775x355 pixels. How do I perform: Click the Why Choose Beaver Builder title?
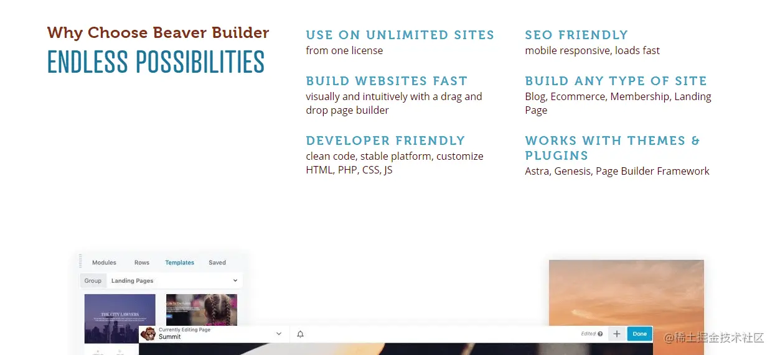click(x=158, y=33)
